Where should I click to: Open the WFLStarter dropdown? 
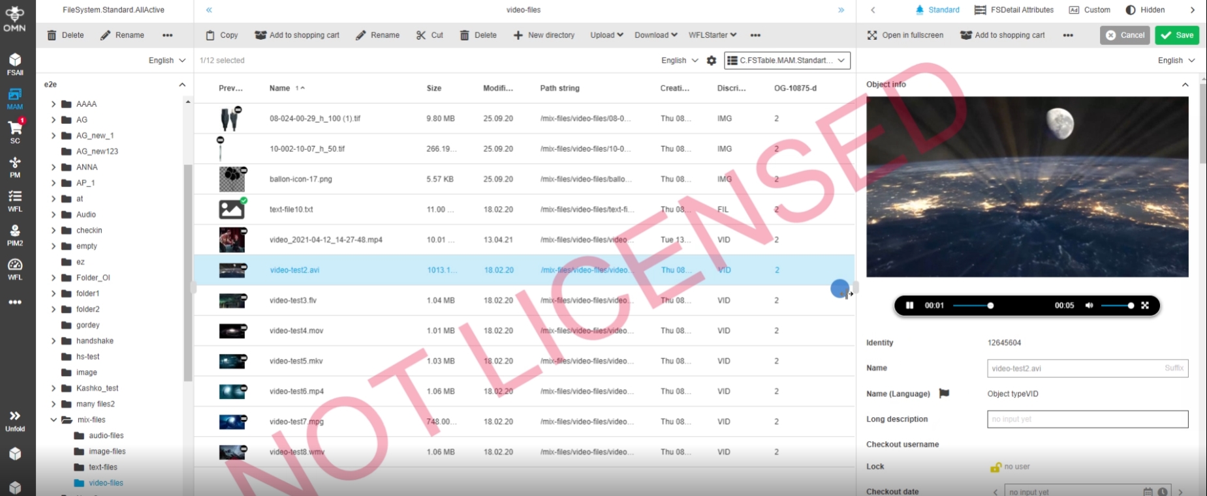click(712, 35)
